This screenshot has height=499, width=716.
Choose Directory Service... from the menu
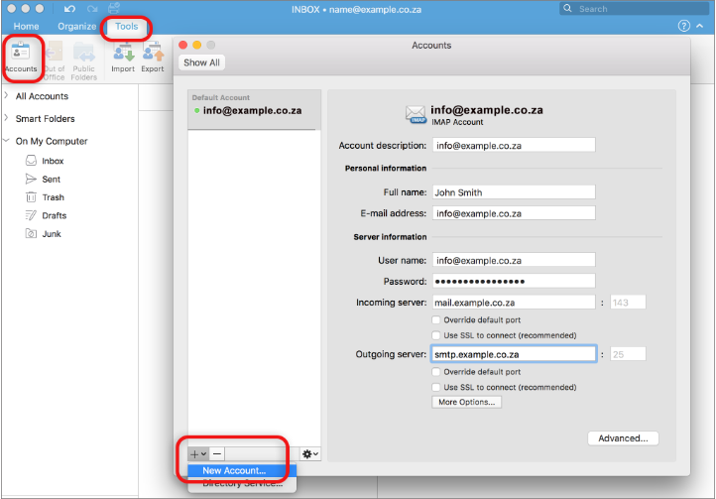243,483
